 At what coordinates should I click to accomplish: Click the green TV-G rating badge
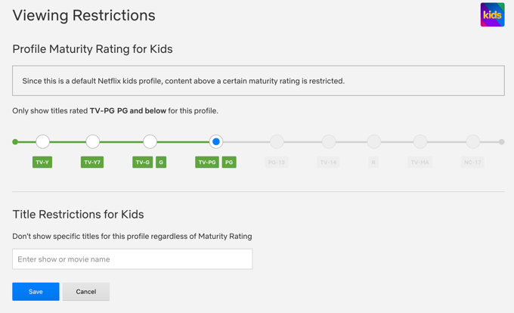point(142,162)
